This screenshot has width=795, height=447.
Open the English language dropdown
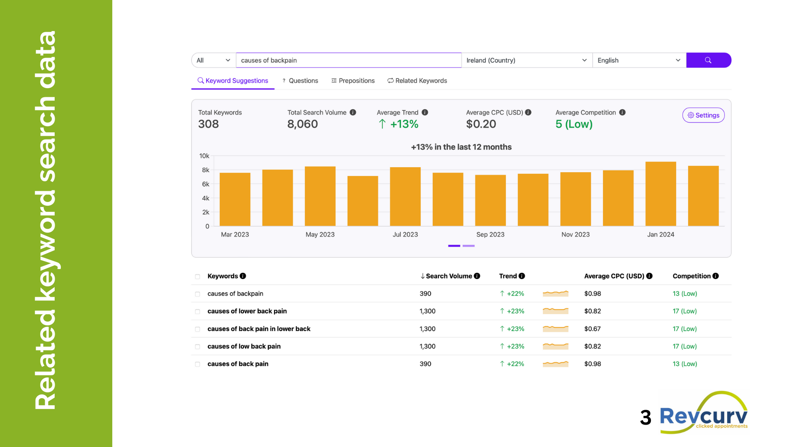coord(638,60)
